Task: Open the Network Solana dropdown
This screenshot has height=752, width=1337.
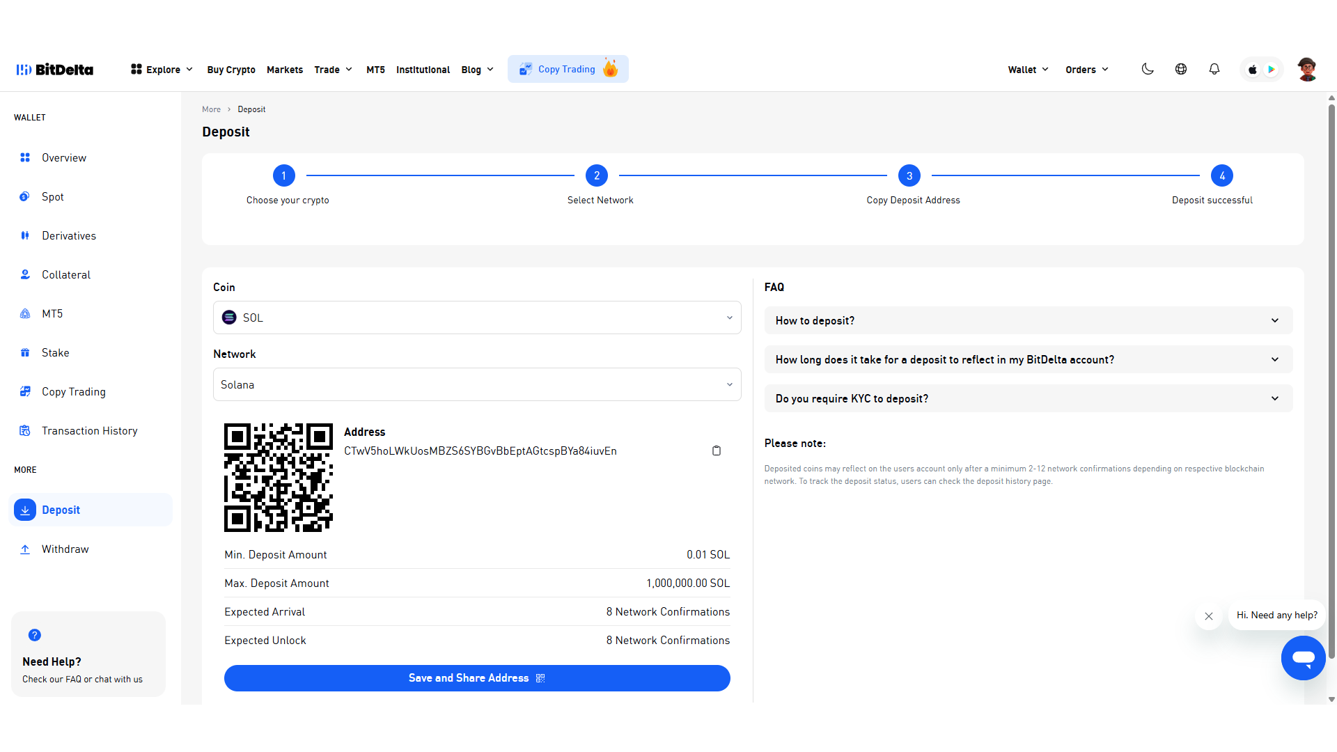Action: point(477,384)
